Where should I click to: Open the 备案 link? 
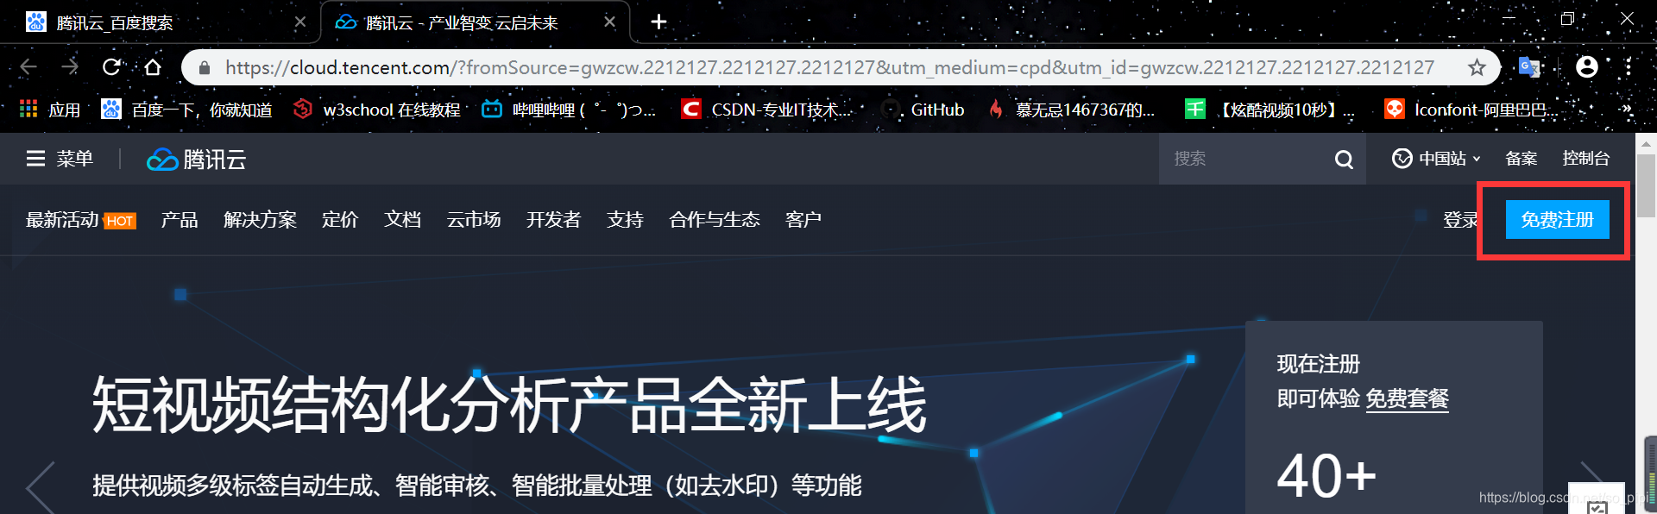pos(1521,159)
